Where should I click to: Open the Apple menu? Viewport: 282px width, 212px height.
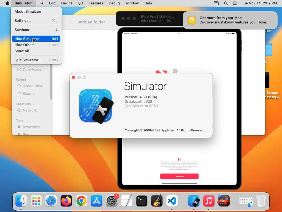7,3
